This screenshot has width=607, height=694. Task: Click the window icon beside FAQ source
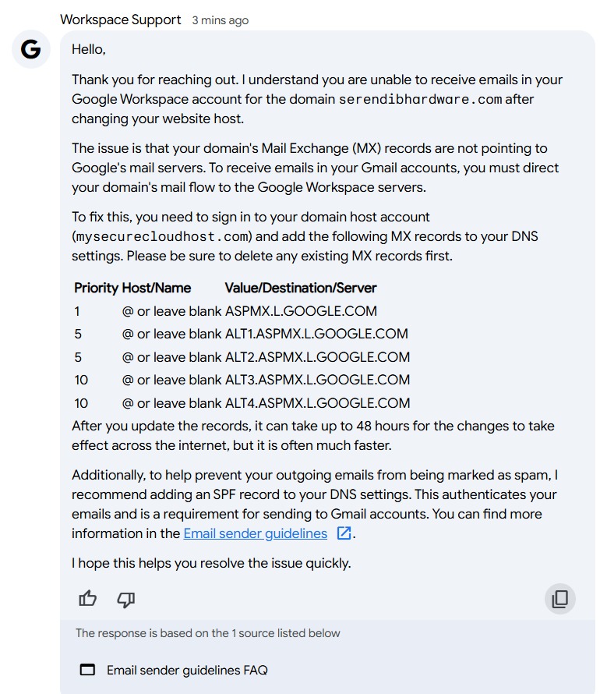point(87,670)
